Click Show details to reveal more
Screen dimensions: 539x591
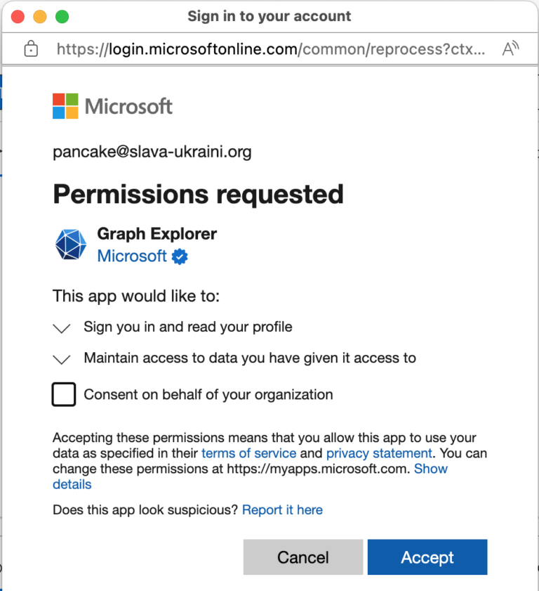431,469
